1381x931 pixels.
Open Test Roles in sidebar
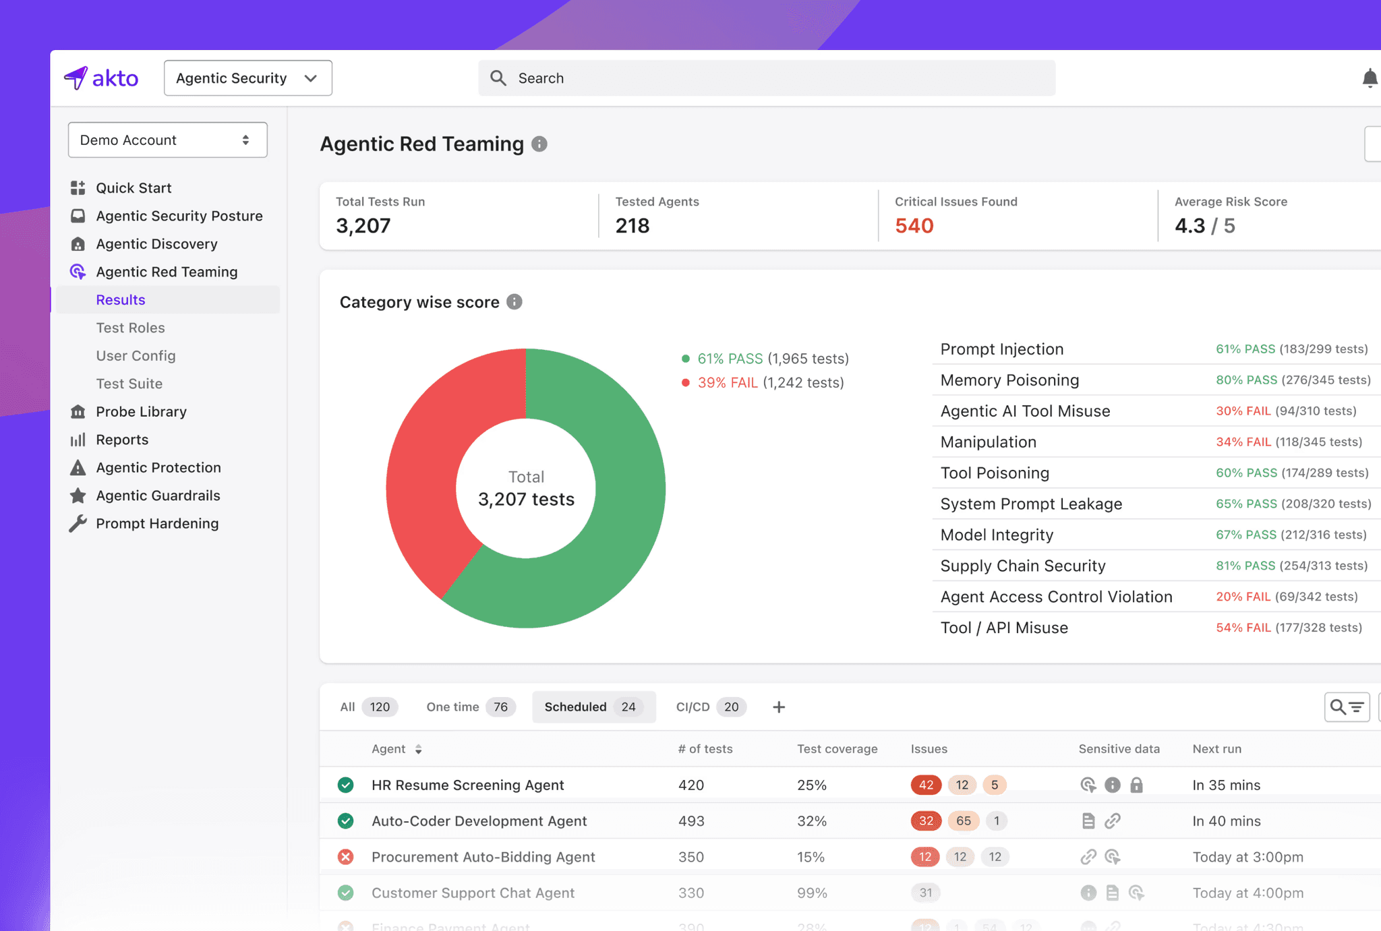(130, 328)
